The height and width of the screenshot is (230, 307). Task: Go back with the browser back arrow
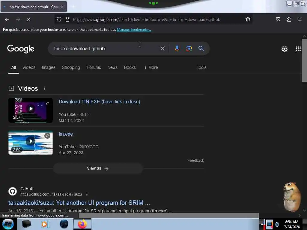[x=7, y=19]
